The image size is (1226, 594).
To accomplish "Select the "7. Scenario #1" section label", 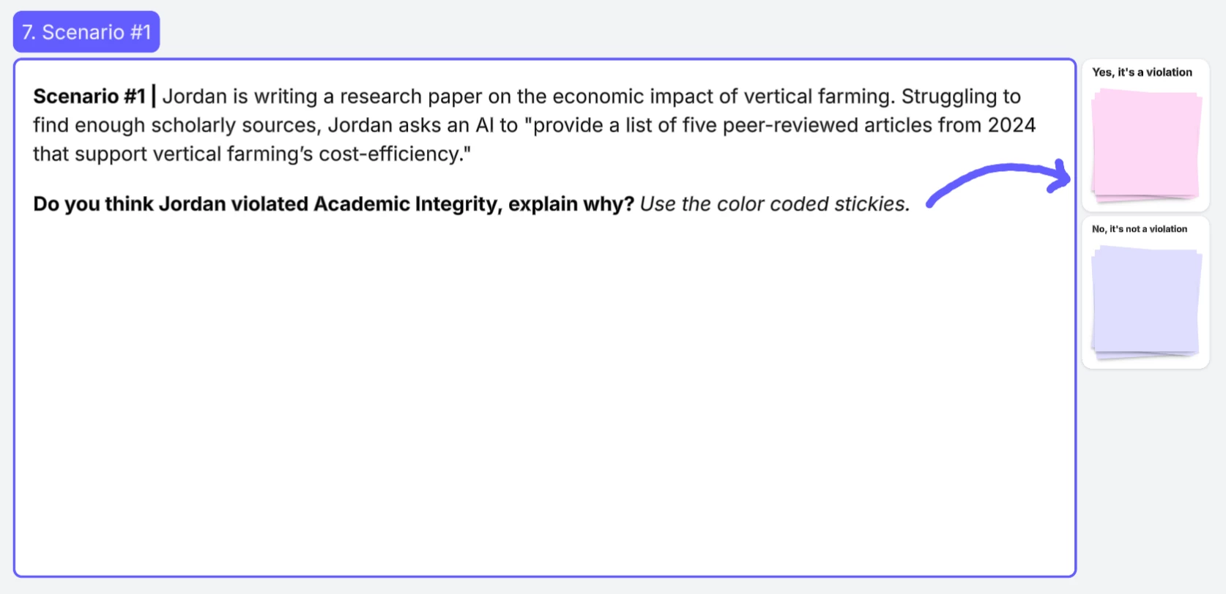I will (86, 32).
